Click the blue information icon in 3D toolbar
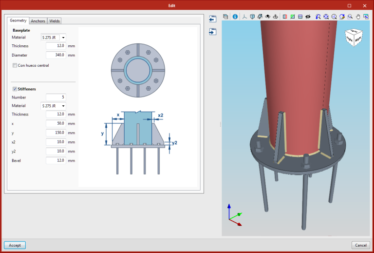Screen dimensions: 374x253 click(x=235, y=17)
